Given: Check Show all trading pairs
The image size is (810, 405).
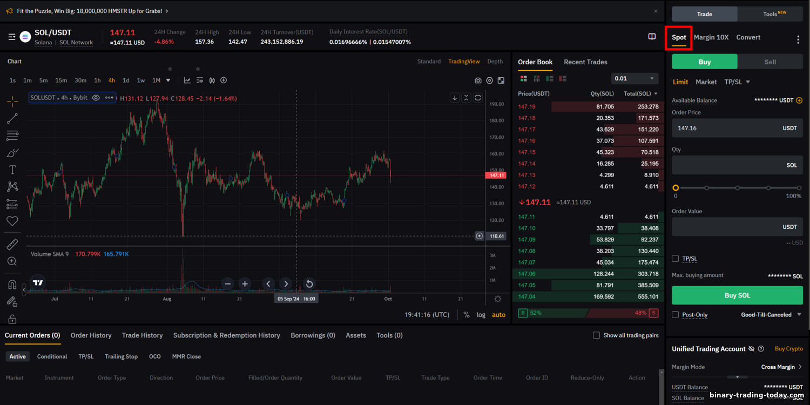Looking at the screenshot, I should click(x=596, y=335).
